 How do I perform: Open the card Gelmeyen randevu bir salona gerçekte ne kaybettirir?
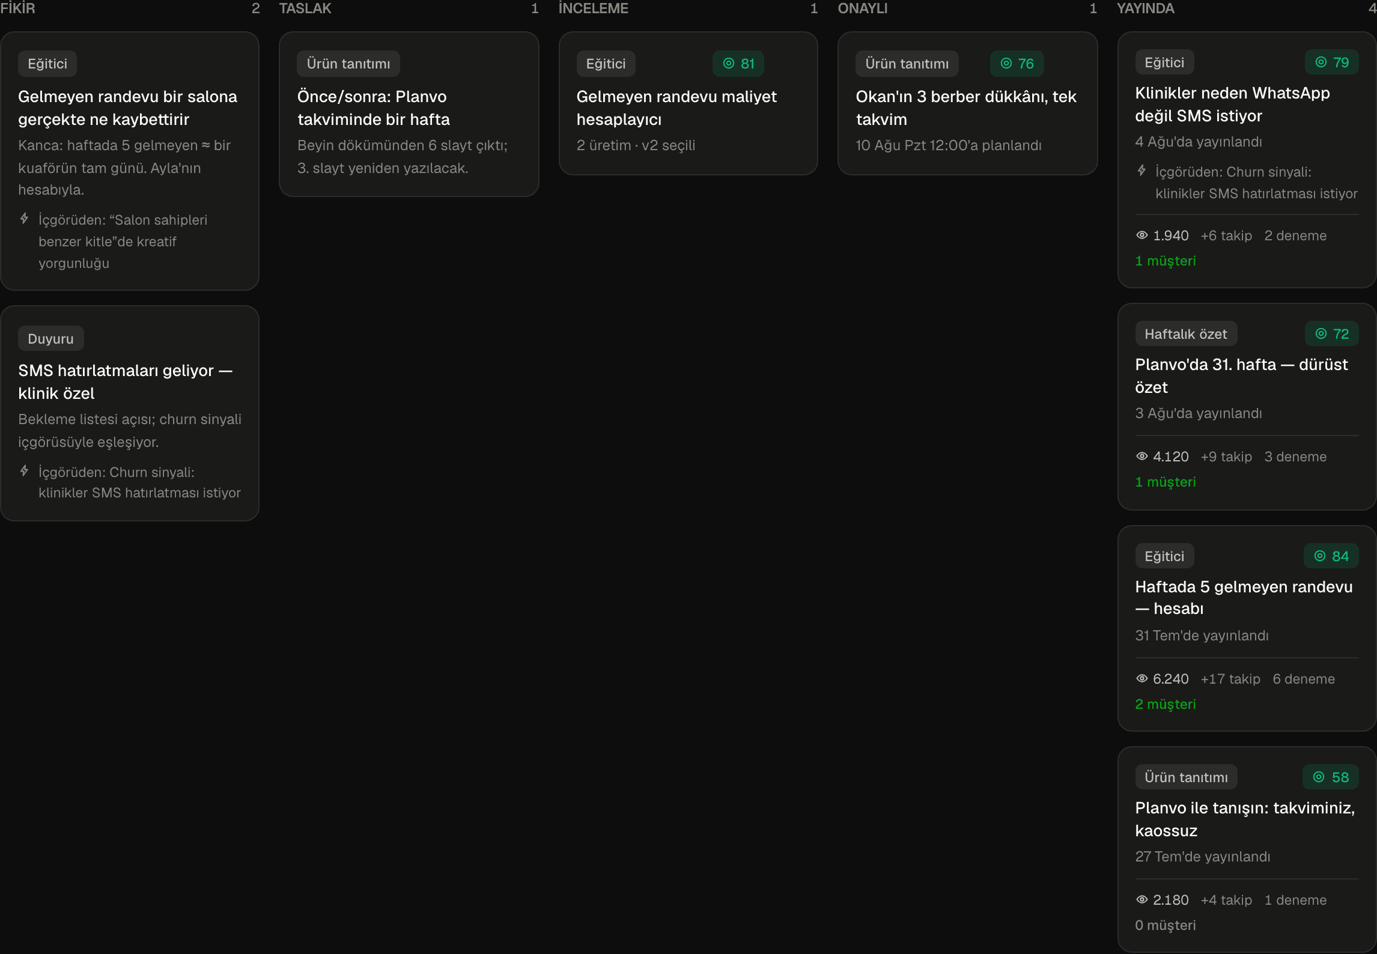pyautogui.click(x=130, y=161)
